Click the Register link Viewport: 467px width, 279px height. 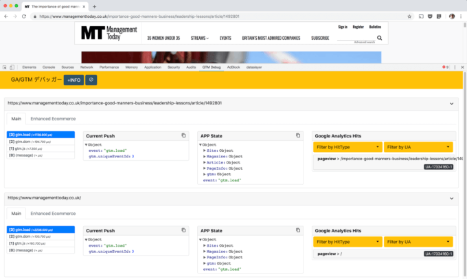coord(358,27)
